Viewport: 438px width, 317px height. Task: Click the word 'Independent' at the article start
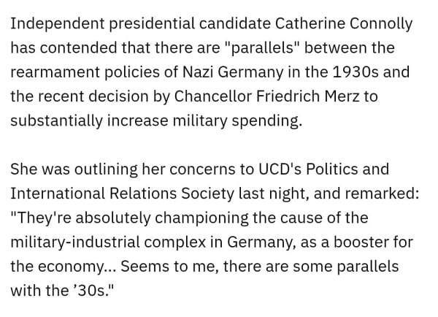tap(51, 23)
